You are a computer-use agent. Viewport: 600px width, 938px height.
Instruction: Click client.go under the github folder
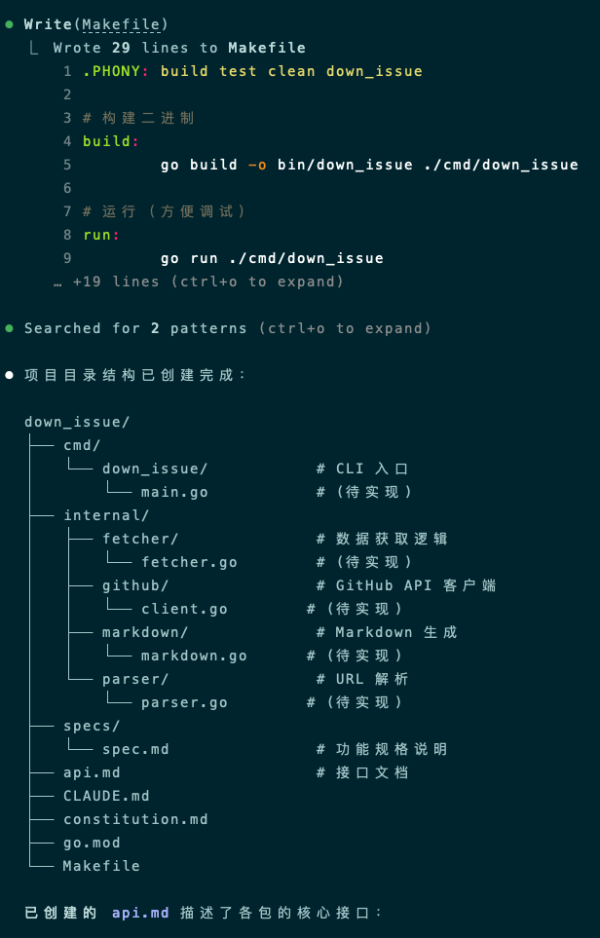coord(184,609)
